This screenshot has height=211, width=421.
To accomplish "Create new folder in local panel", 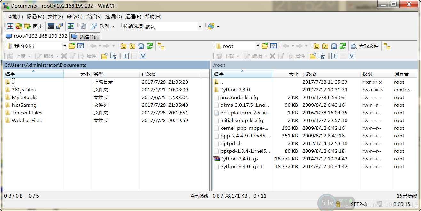I will [104, 56].
